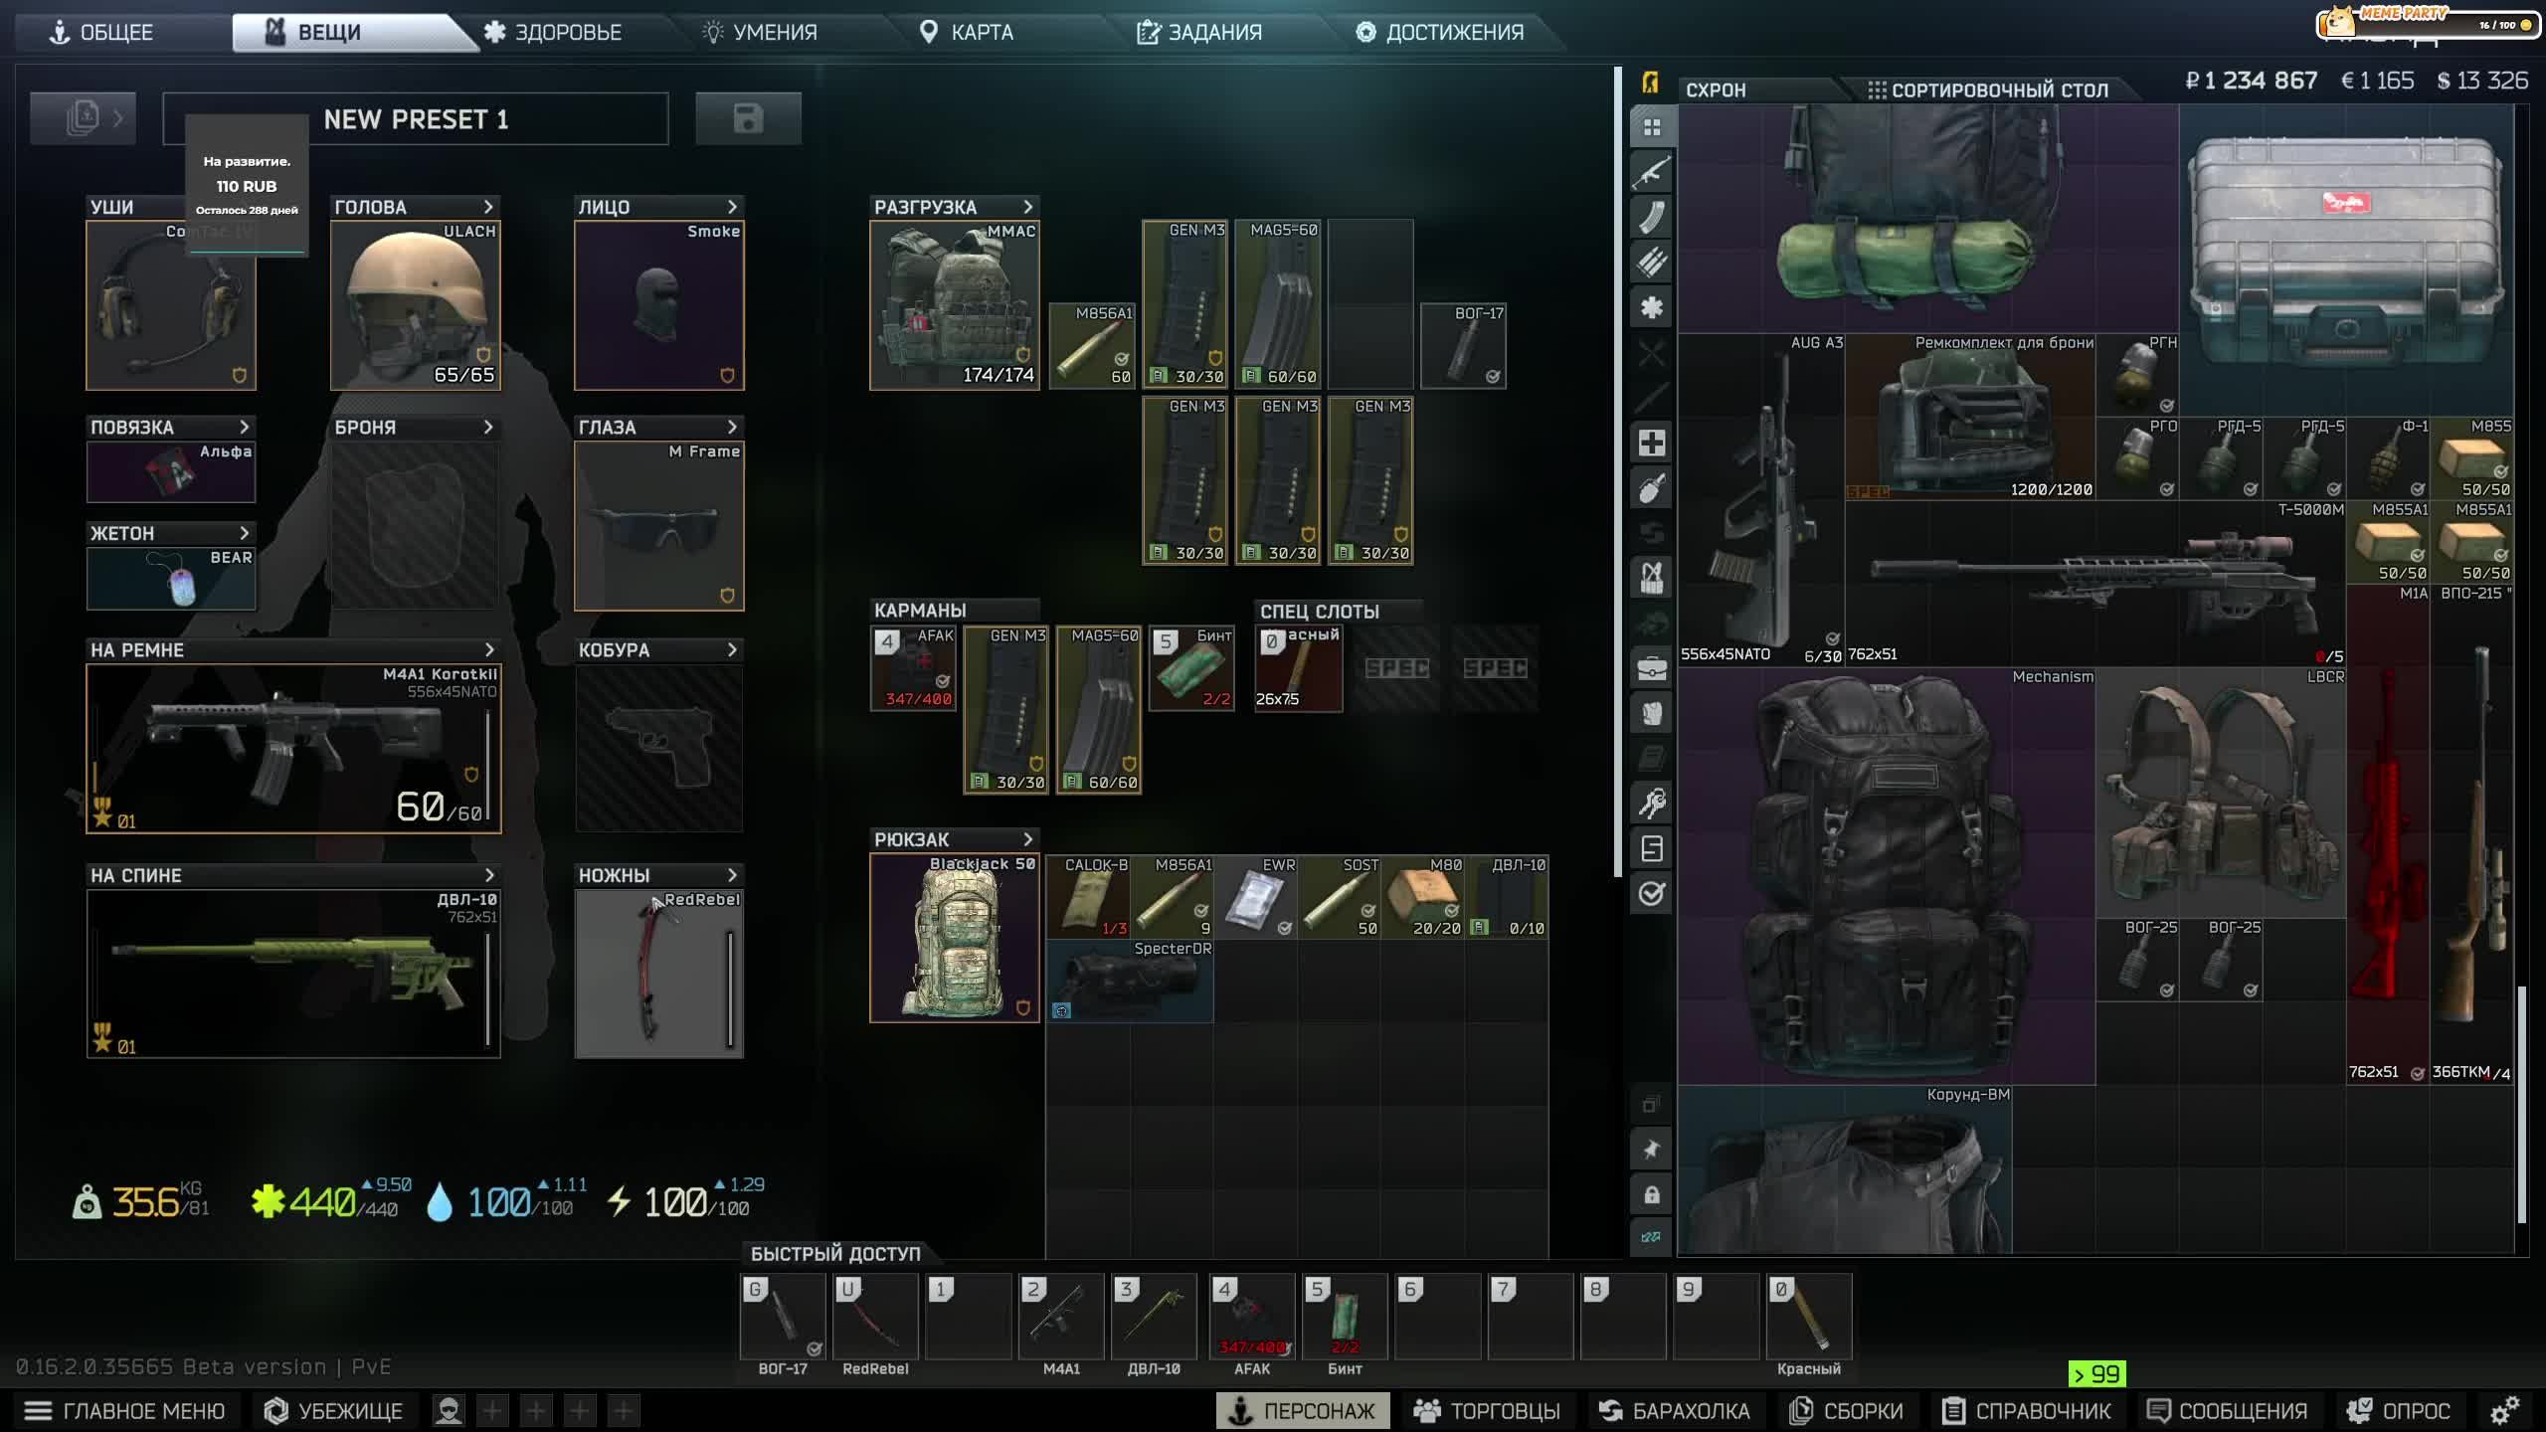Expand the НА РЕМНЕ slot arrow
Viewport: 2546px width, 1432px height.
[488, 650]
